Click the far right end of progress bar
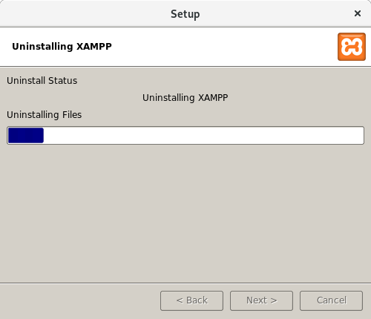371x319 pixels. (x=361, y=135)
